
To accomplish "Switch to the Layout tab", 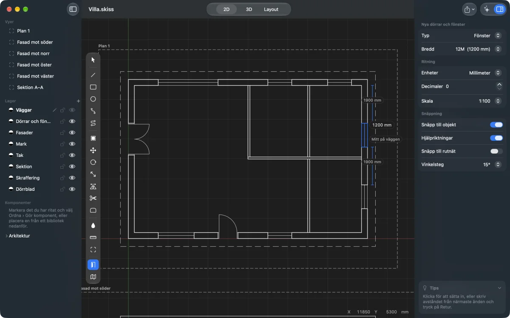I will pos(271,9).
